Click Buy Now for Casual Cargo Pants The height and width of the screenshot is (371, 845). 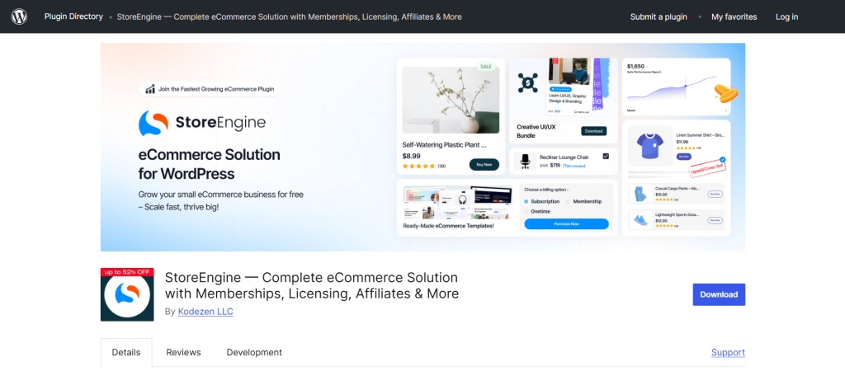point(715,194)
